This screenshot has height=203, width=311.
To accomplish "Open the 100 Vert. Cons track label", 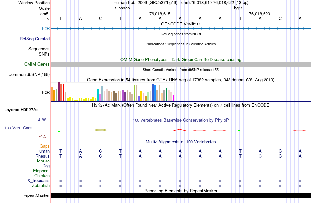I will pos(18,128).
